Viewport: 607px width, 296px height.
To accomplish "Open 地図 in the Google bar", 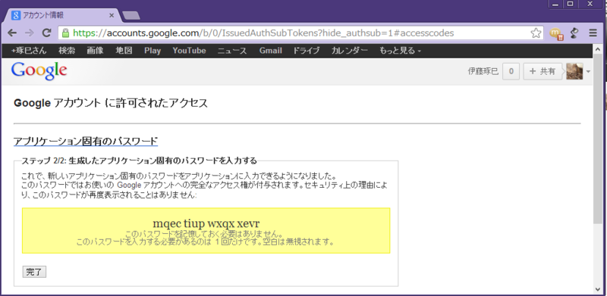I will (124, 51).
